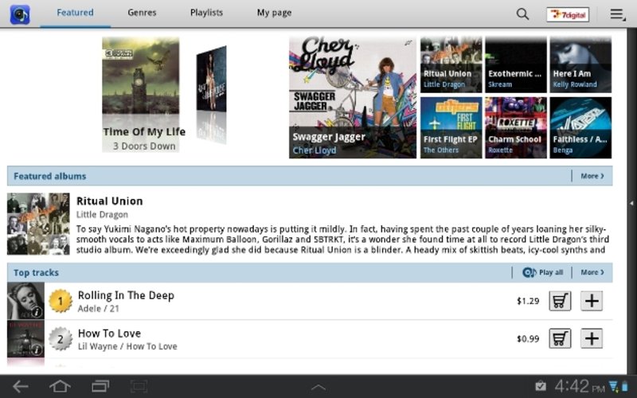Switch to Featured tab

point(75,13)
